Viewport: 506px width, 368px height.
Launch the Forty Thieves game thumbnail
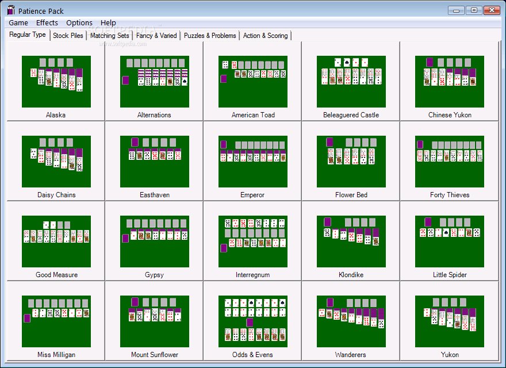[450, 162]
